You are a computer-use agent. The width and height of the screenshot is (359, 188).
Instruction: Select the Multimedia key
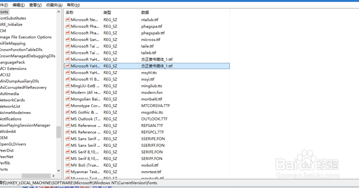coord(9,94)
